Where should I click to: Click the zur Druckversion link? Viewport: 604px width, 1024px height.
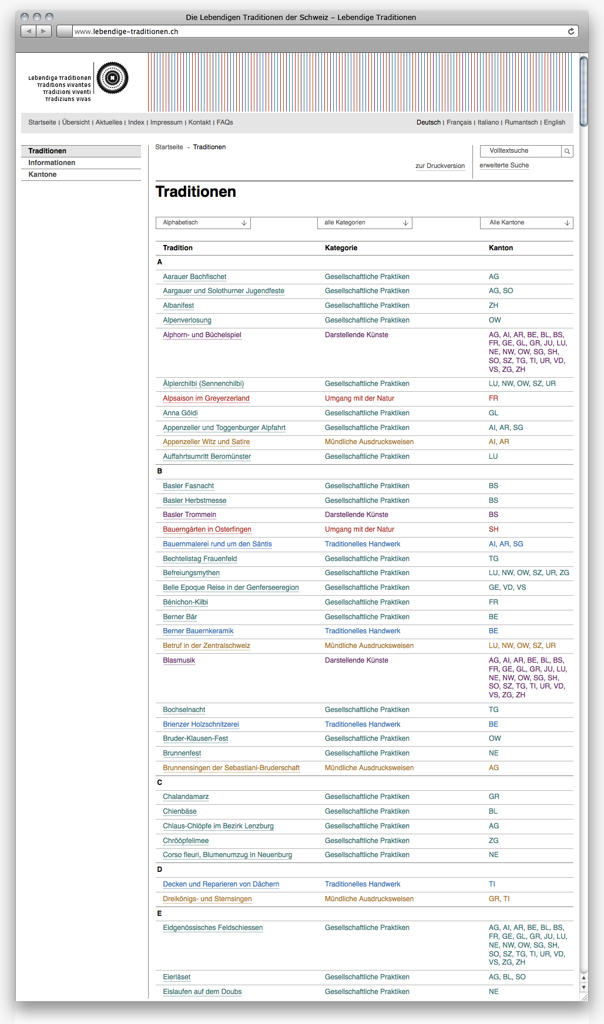click(x=440, y=166)
